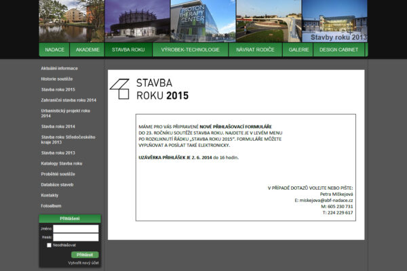Screen dimensions: 407x271
Task: Open the NADACE menu item
Action: pos(55,50)
